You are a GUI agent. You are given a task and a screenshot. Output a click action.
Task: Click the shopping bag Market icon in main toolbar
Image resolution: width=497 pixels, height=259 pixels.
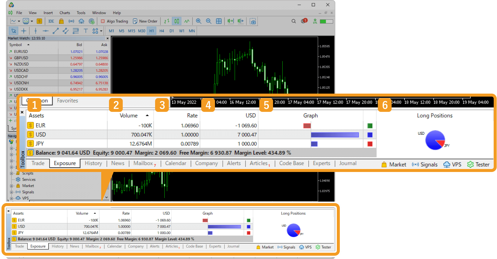pos(61,21)
